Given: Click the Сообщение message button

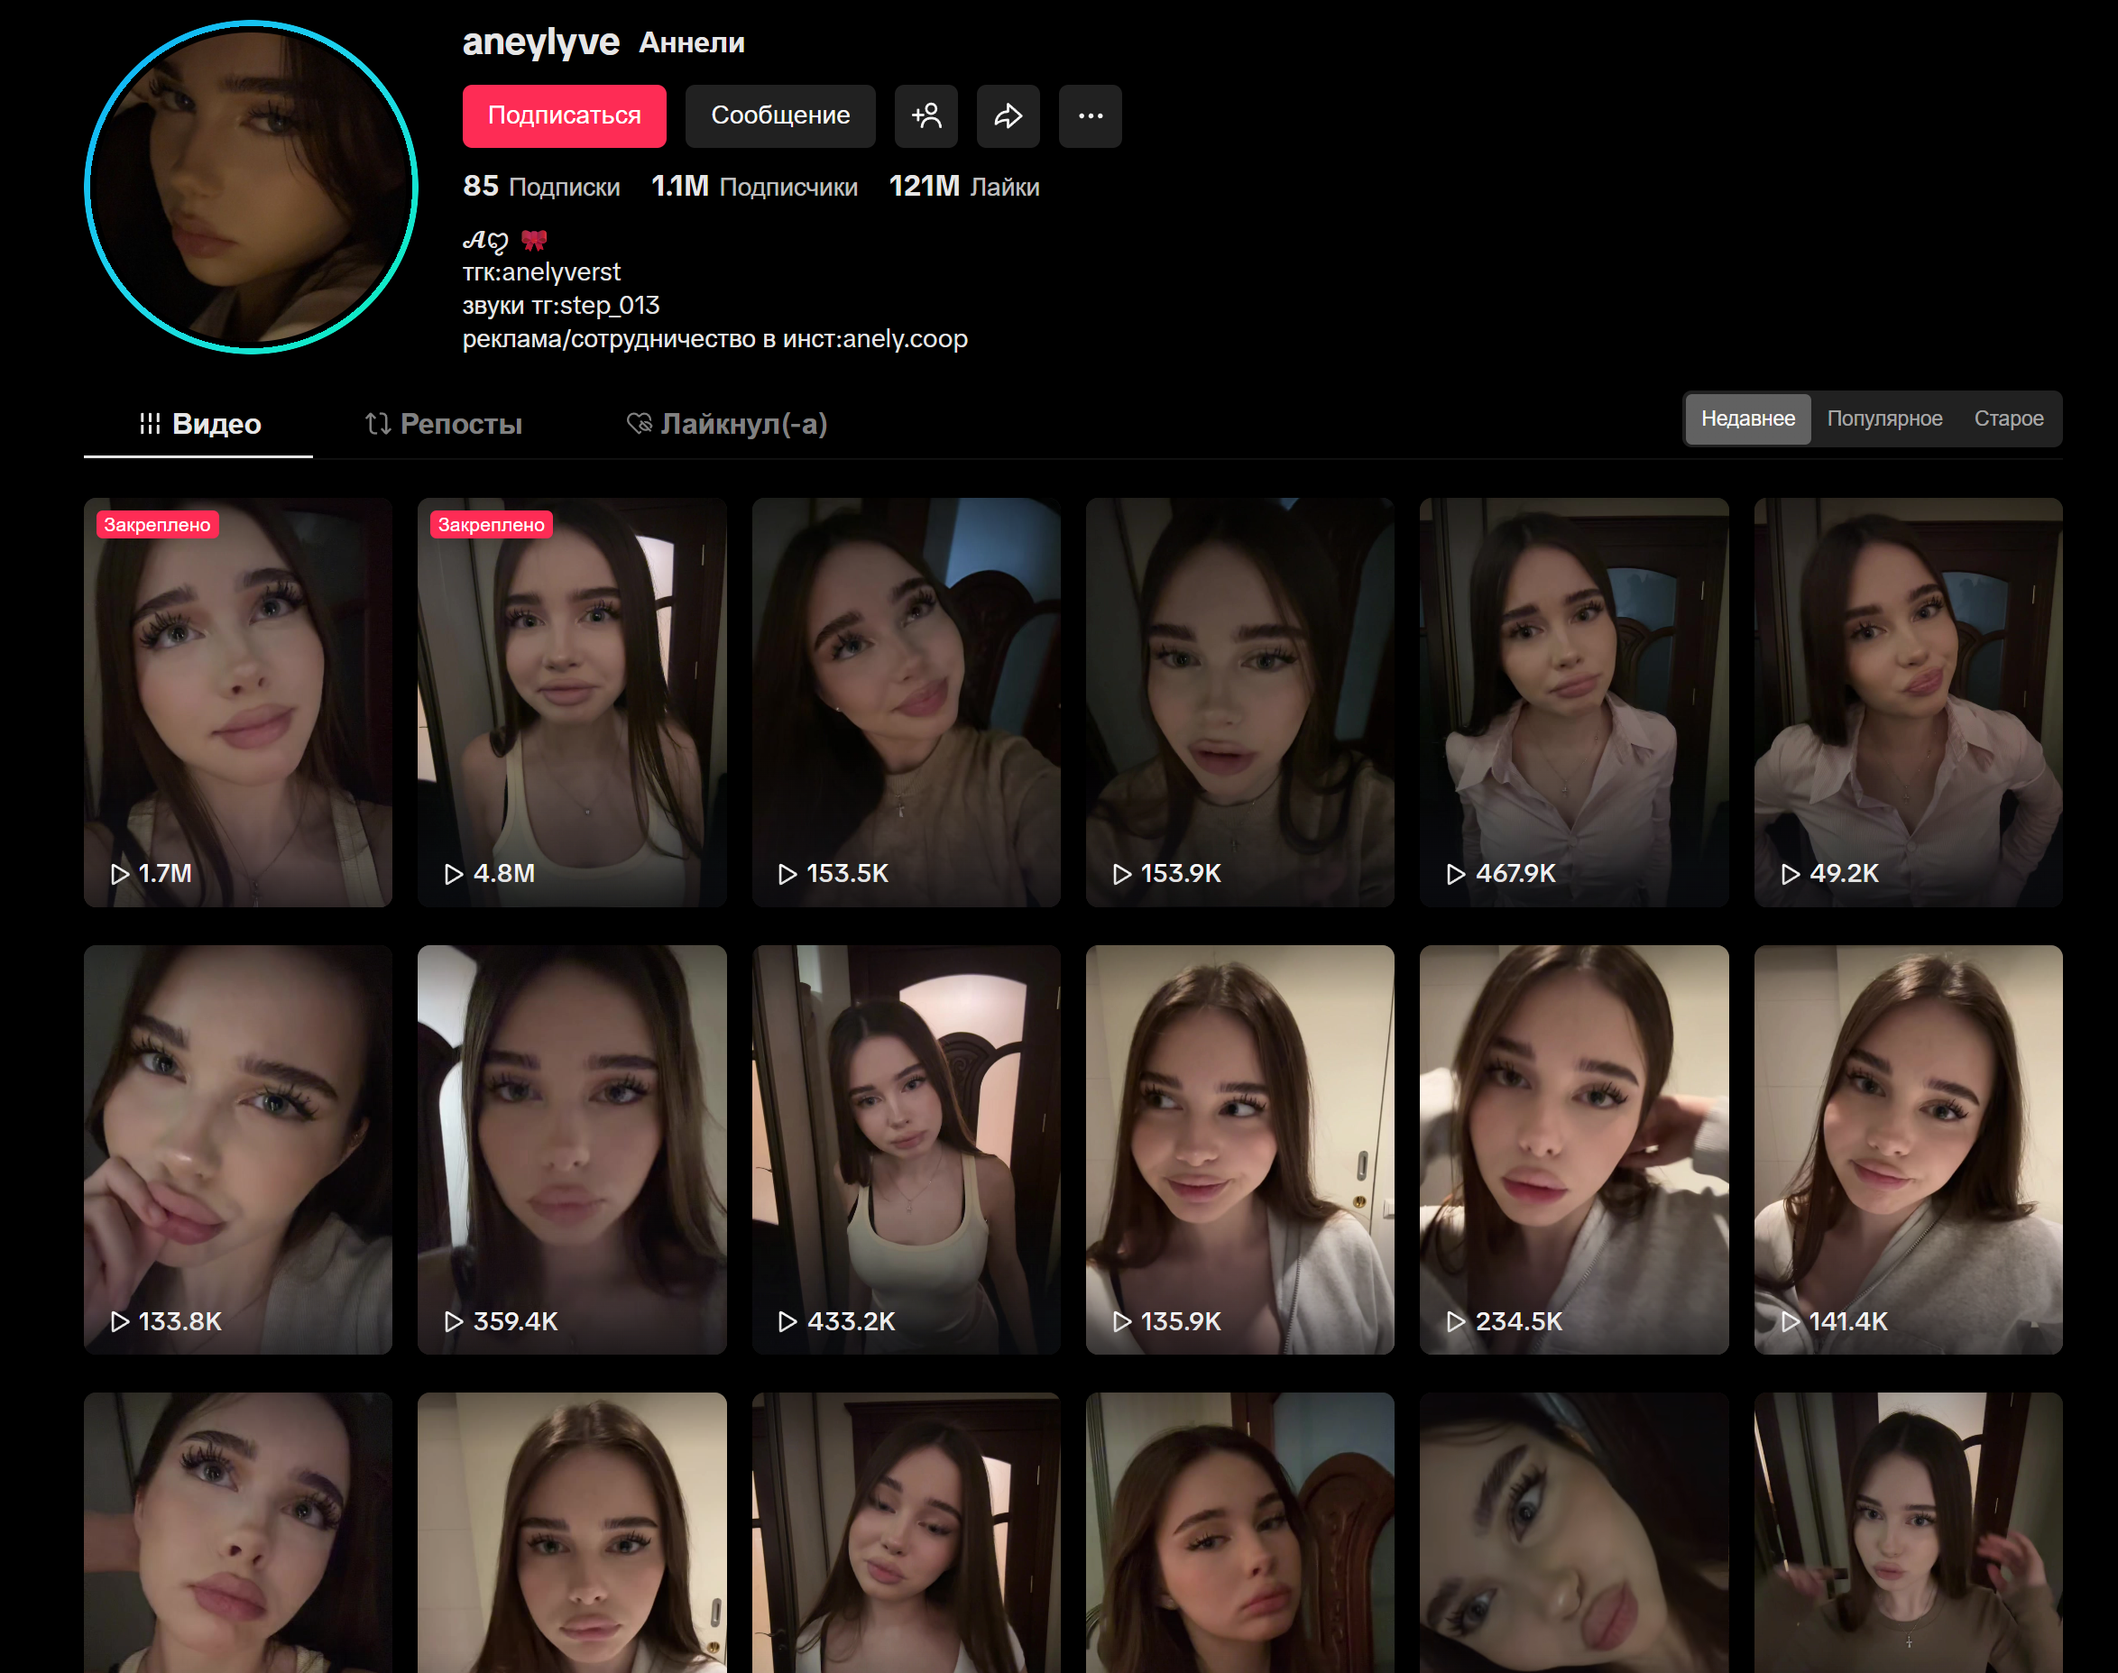Looking at the screenshot, I should (779, 115).
